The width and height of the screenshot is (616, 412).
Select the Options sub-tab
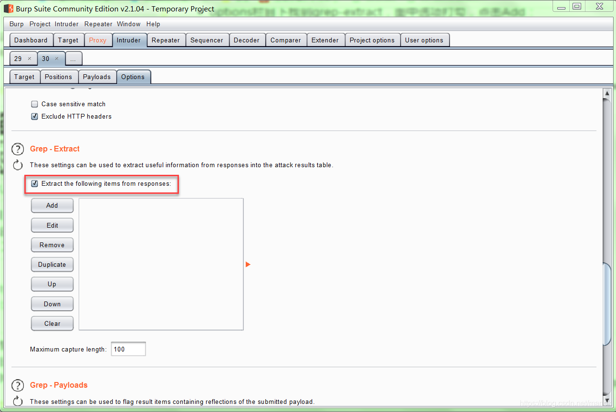pos(133,77)
